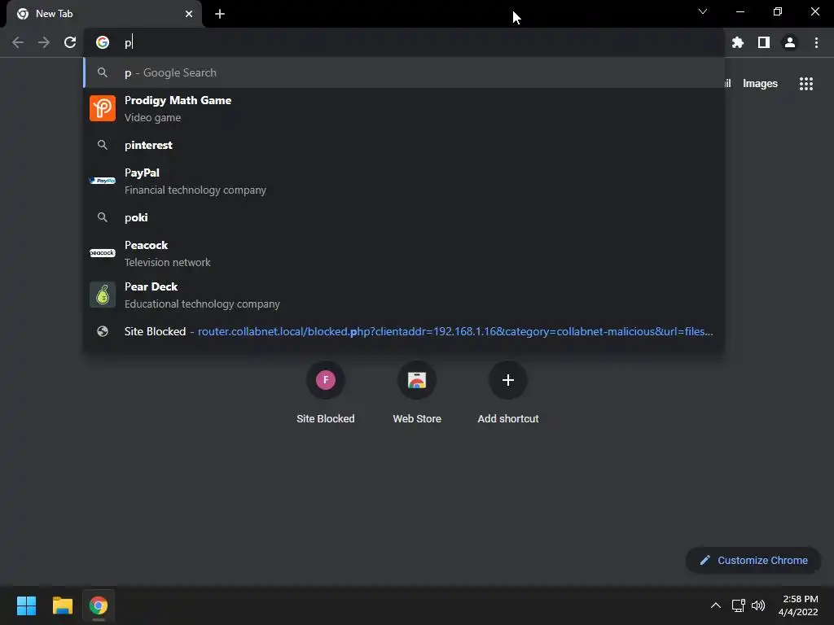Open the Windows Start menu
Image resolution: width=834 pixels, height=625 pixels.
pyautogui.click(x=26, y=605)
